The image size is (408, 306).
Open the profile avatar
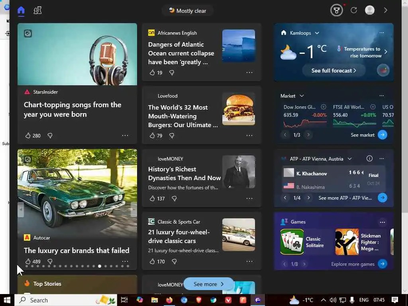[370, 10]
